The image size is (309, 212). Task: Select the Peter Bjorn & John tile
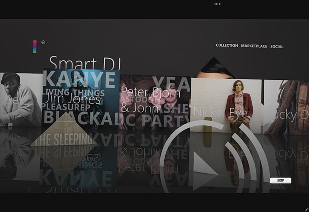(x=154, y=102)
